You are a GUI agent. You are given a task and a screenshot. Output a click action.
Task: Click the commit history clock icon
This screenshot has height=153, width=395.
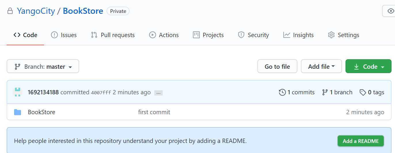coord(282,92)
